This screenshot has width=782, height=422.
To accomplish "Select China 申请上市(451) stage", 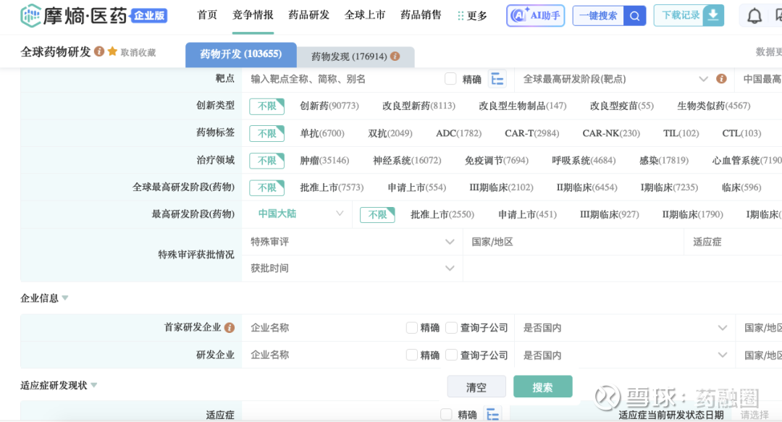I will tap(527, 214).
